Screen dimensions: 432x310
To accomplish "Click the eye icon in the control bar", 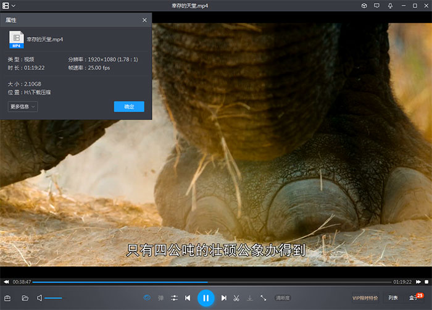I will 147,298.
